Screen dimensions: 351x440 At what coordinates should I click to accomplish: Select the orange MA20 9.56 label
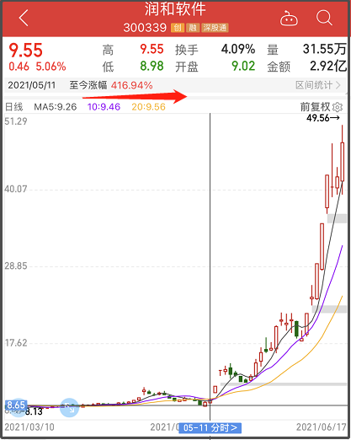pos(148,107)
